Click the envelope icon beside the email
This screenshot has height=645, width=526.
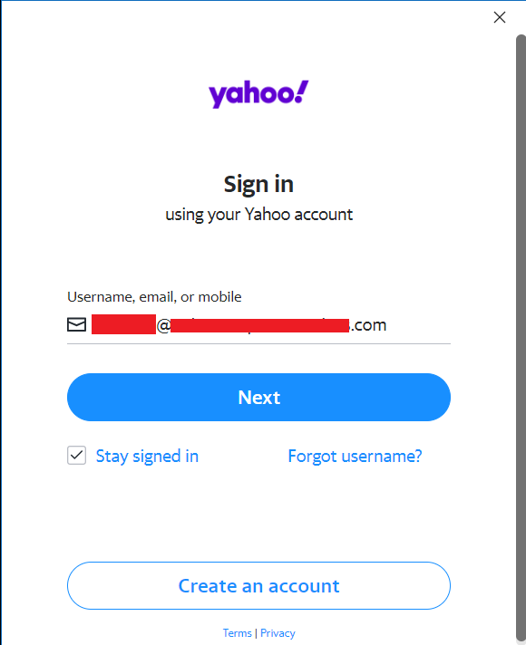(76, 324)
